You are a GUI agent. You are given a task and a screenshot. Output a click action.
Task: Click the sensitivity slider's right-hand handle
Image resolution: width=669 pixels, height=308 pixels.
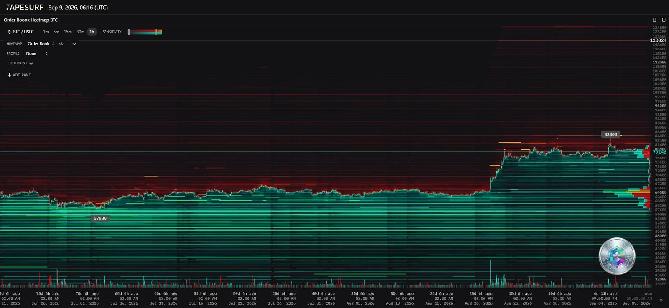click(x=156, y=32)
